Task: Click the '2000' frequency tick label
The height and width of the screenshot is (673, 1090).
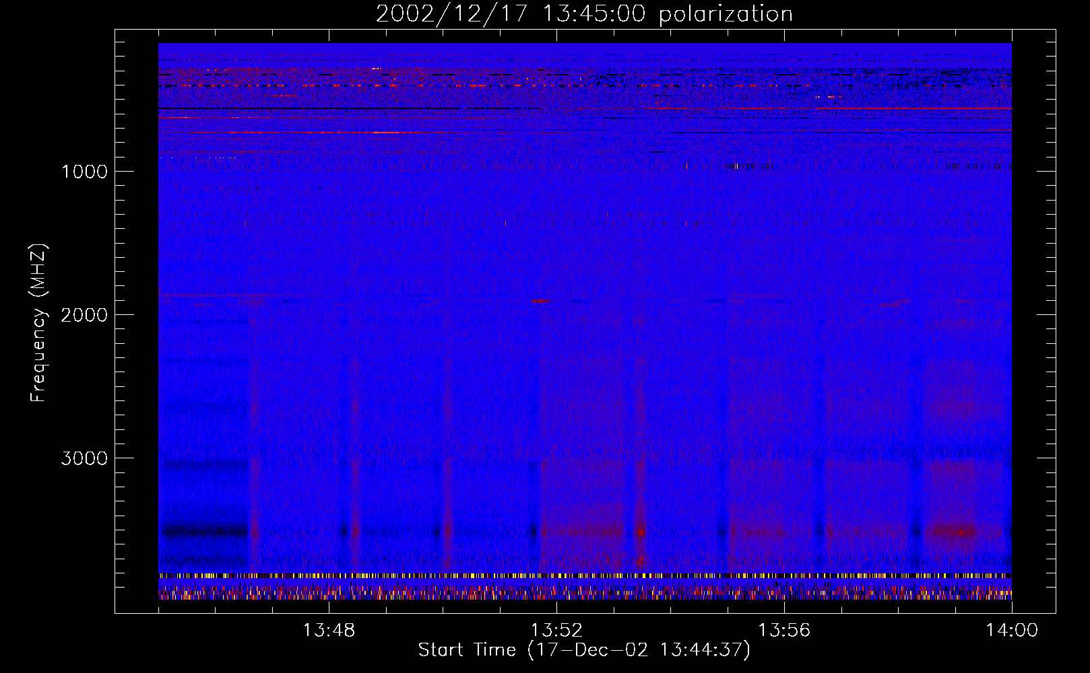Action: pyautogui.click(x=84, y=315)
